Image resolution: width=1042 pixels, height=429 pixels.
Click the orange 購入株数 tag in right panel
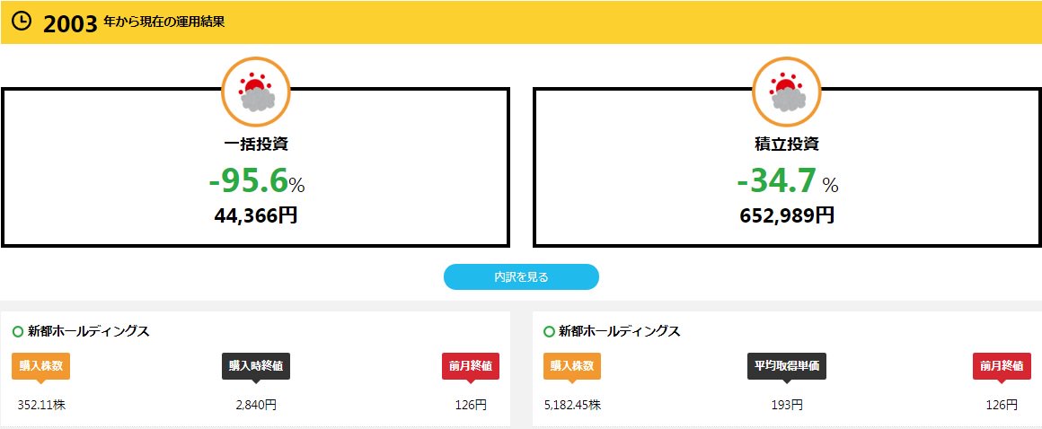pos(572,367)
